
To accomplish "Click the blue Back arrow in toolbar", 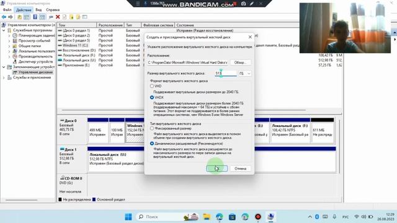I will click(x=4, y=17).
